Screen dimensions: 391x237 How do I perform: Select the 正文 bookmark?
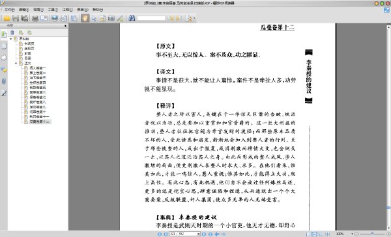pos(27,63)
